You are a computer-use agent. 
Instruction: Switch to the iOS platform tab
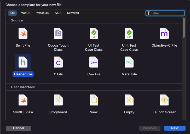tap(12, 13)
